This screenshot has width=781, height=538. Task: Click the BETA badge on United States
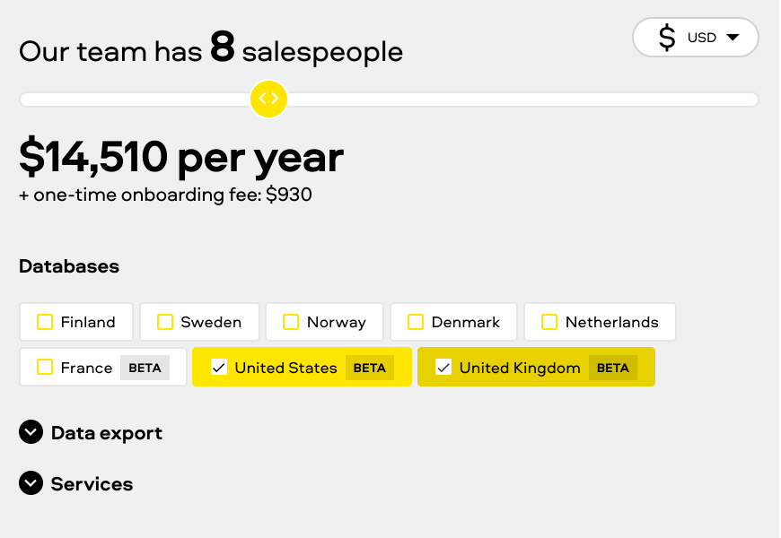(369, 368)
